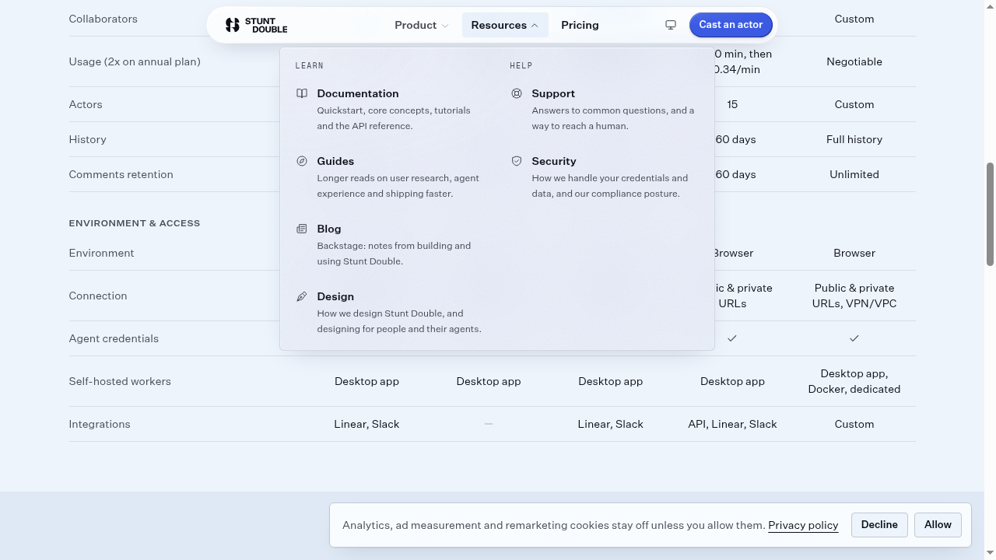The image size is (996, 560).
Task: Click the Comments retention row label
Action: pyautogui.click(x=121, y=174)
